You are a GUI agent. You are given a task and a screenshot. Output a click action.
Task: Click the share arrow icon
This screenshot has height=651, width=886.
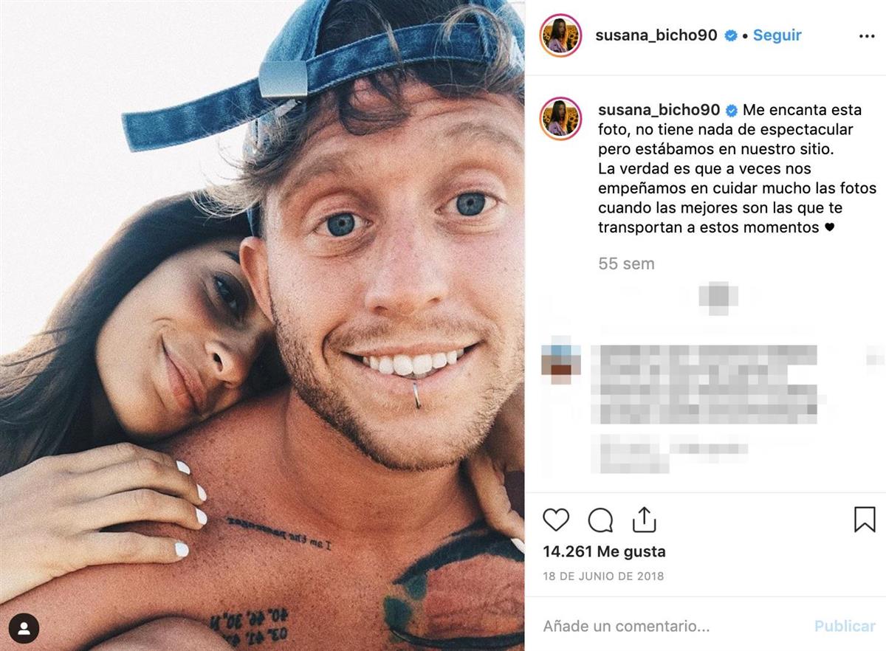[643, 519]
